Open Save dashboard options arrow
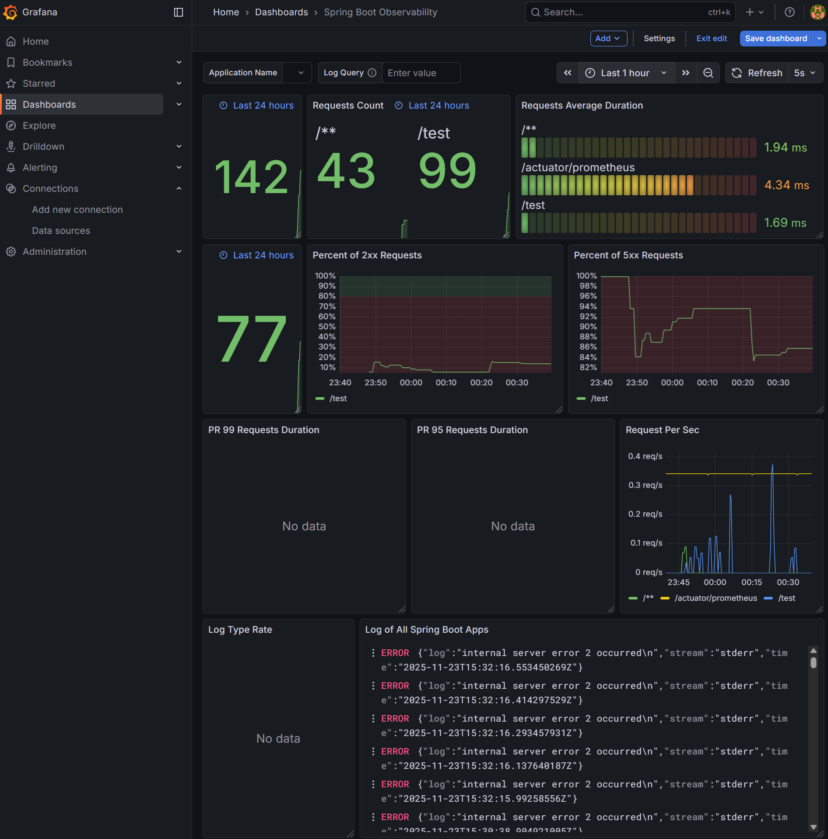The image size is (828, 839). (819, 39)
